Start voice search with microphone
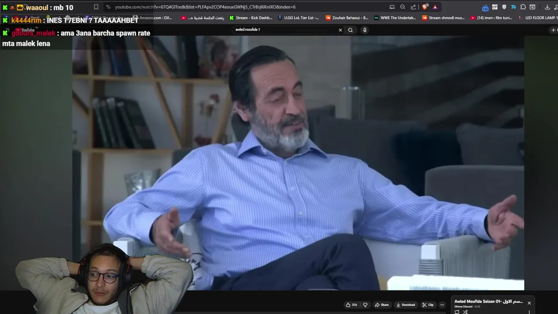The image size is (558, 314). point(365,30)
